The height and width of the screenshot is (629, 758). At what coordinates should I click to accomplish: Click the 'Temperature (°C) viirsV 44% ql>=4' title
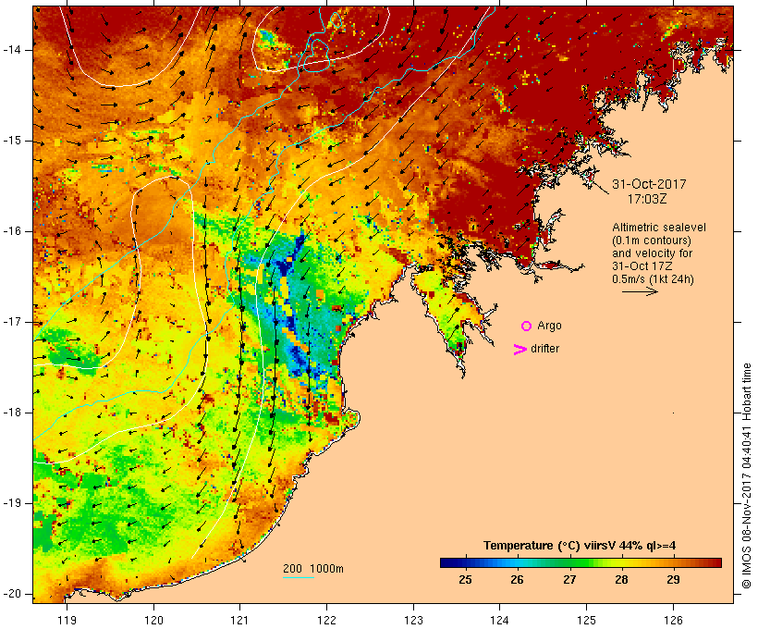click(580, 546)
